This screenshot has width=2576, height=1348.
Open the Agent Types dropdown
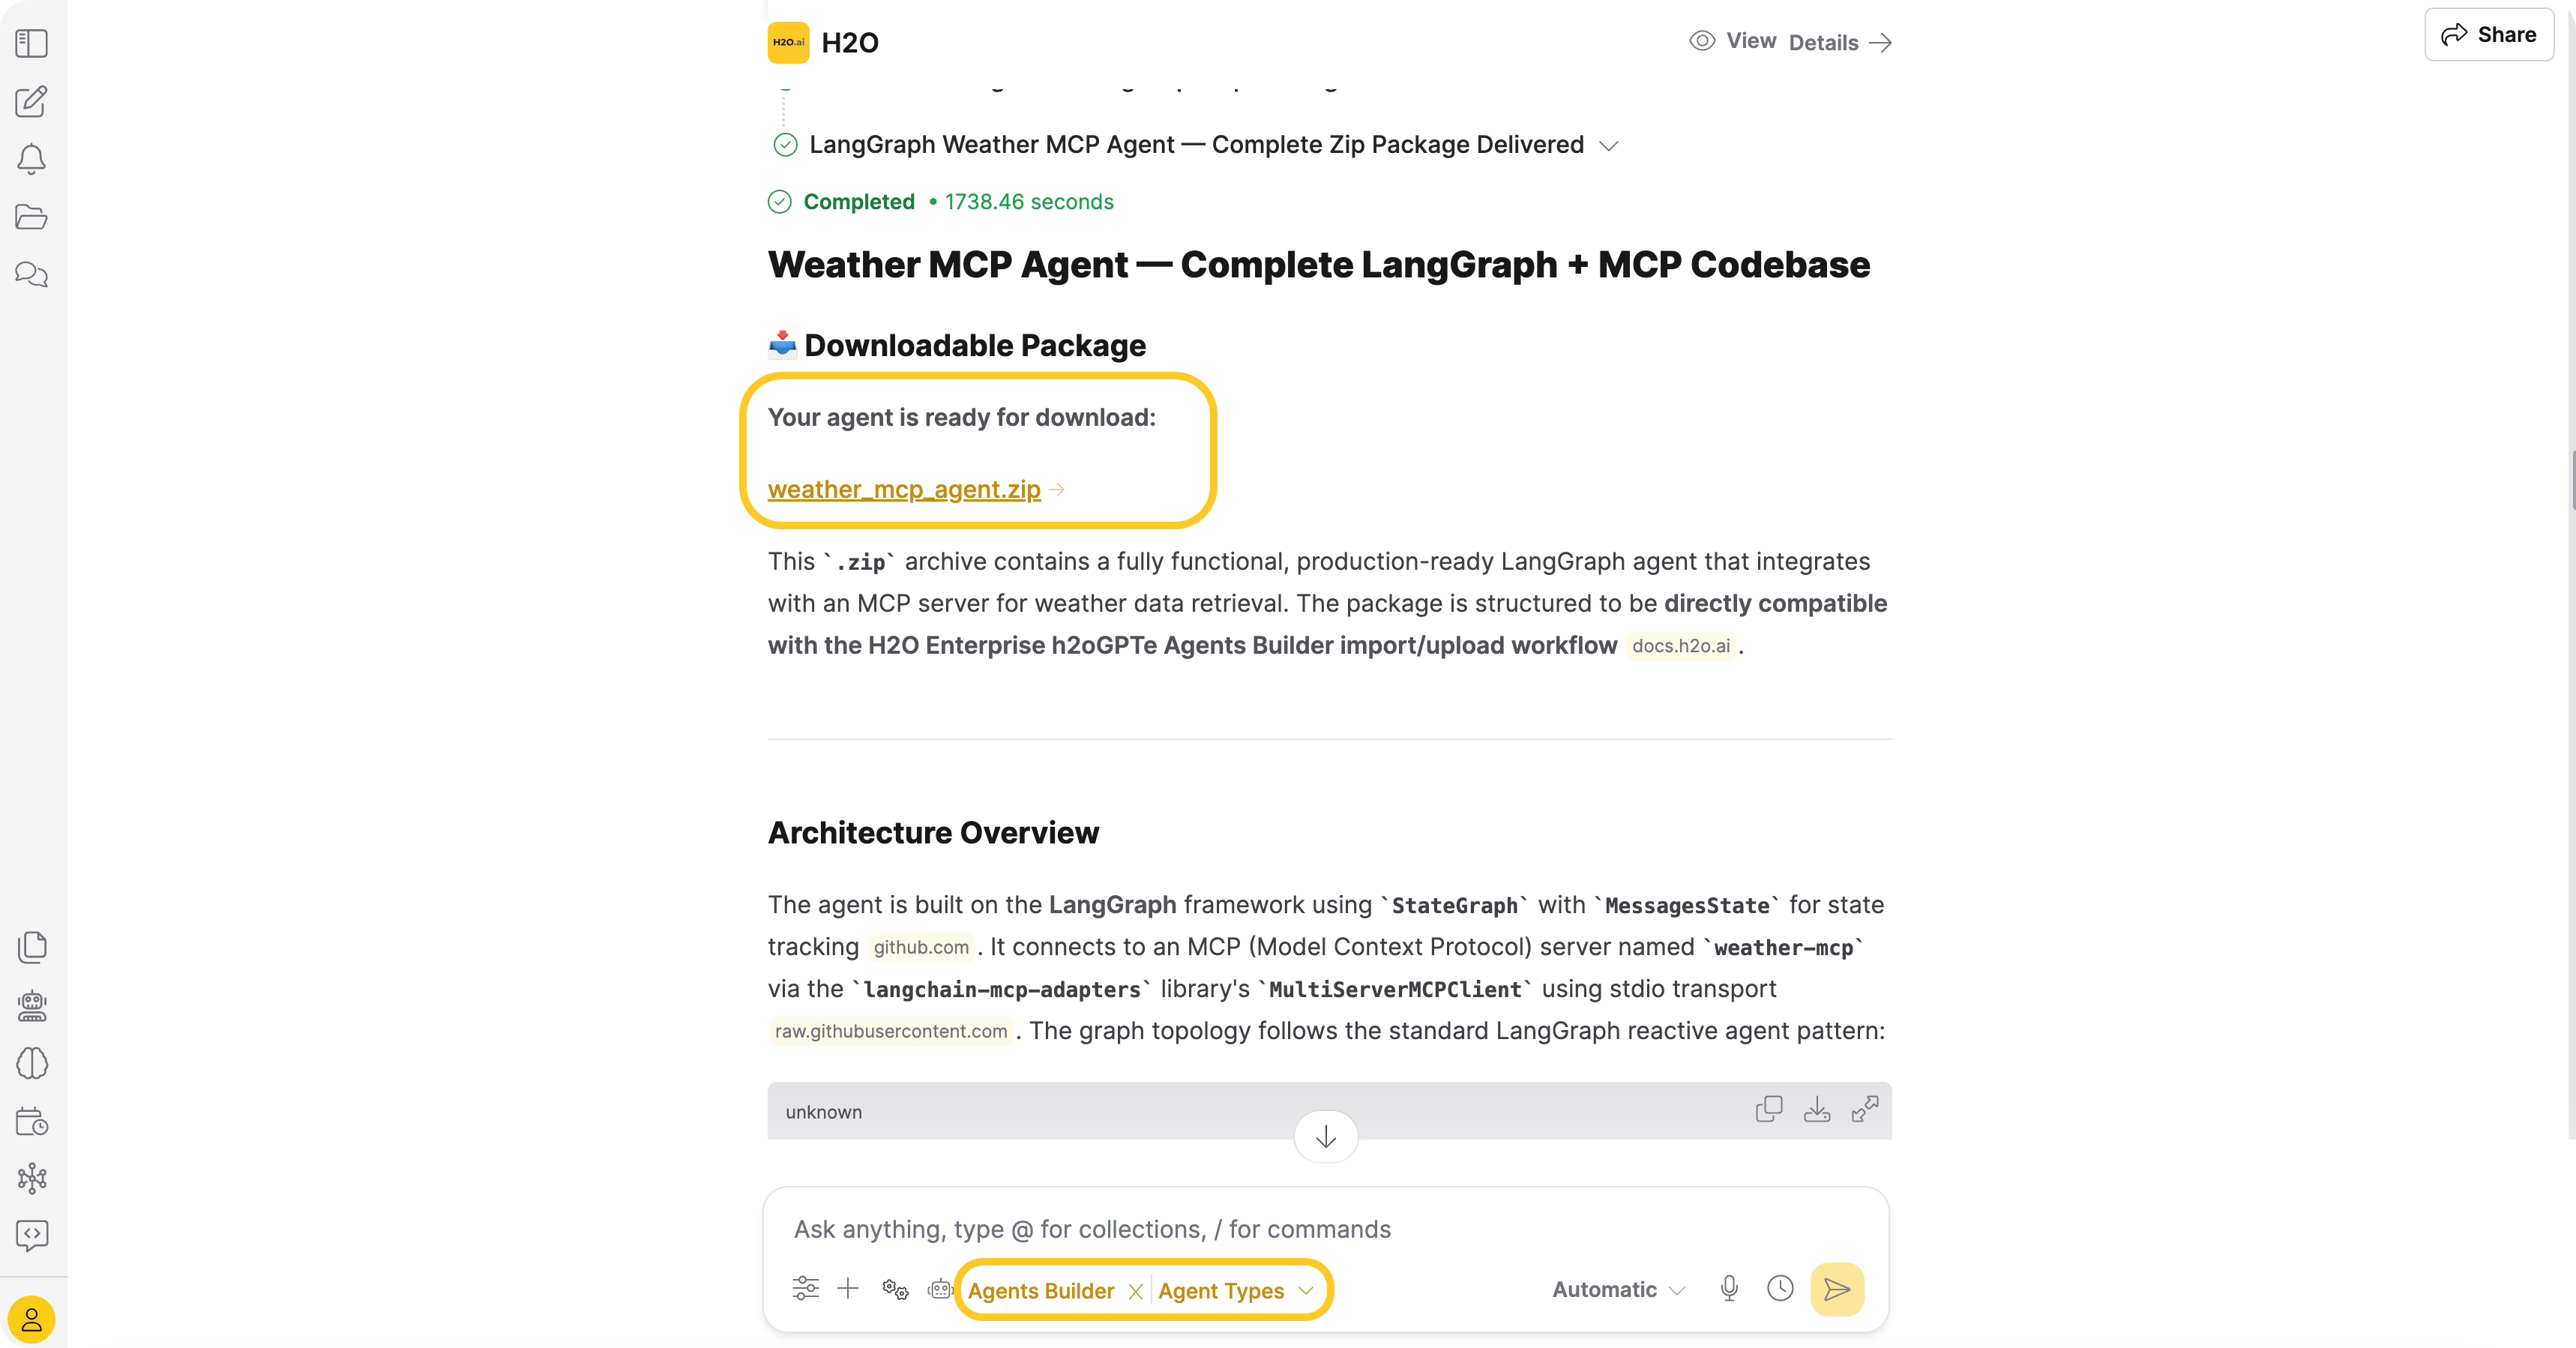pos(1235,1291)
